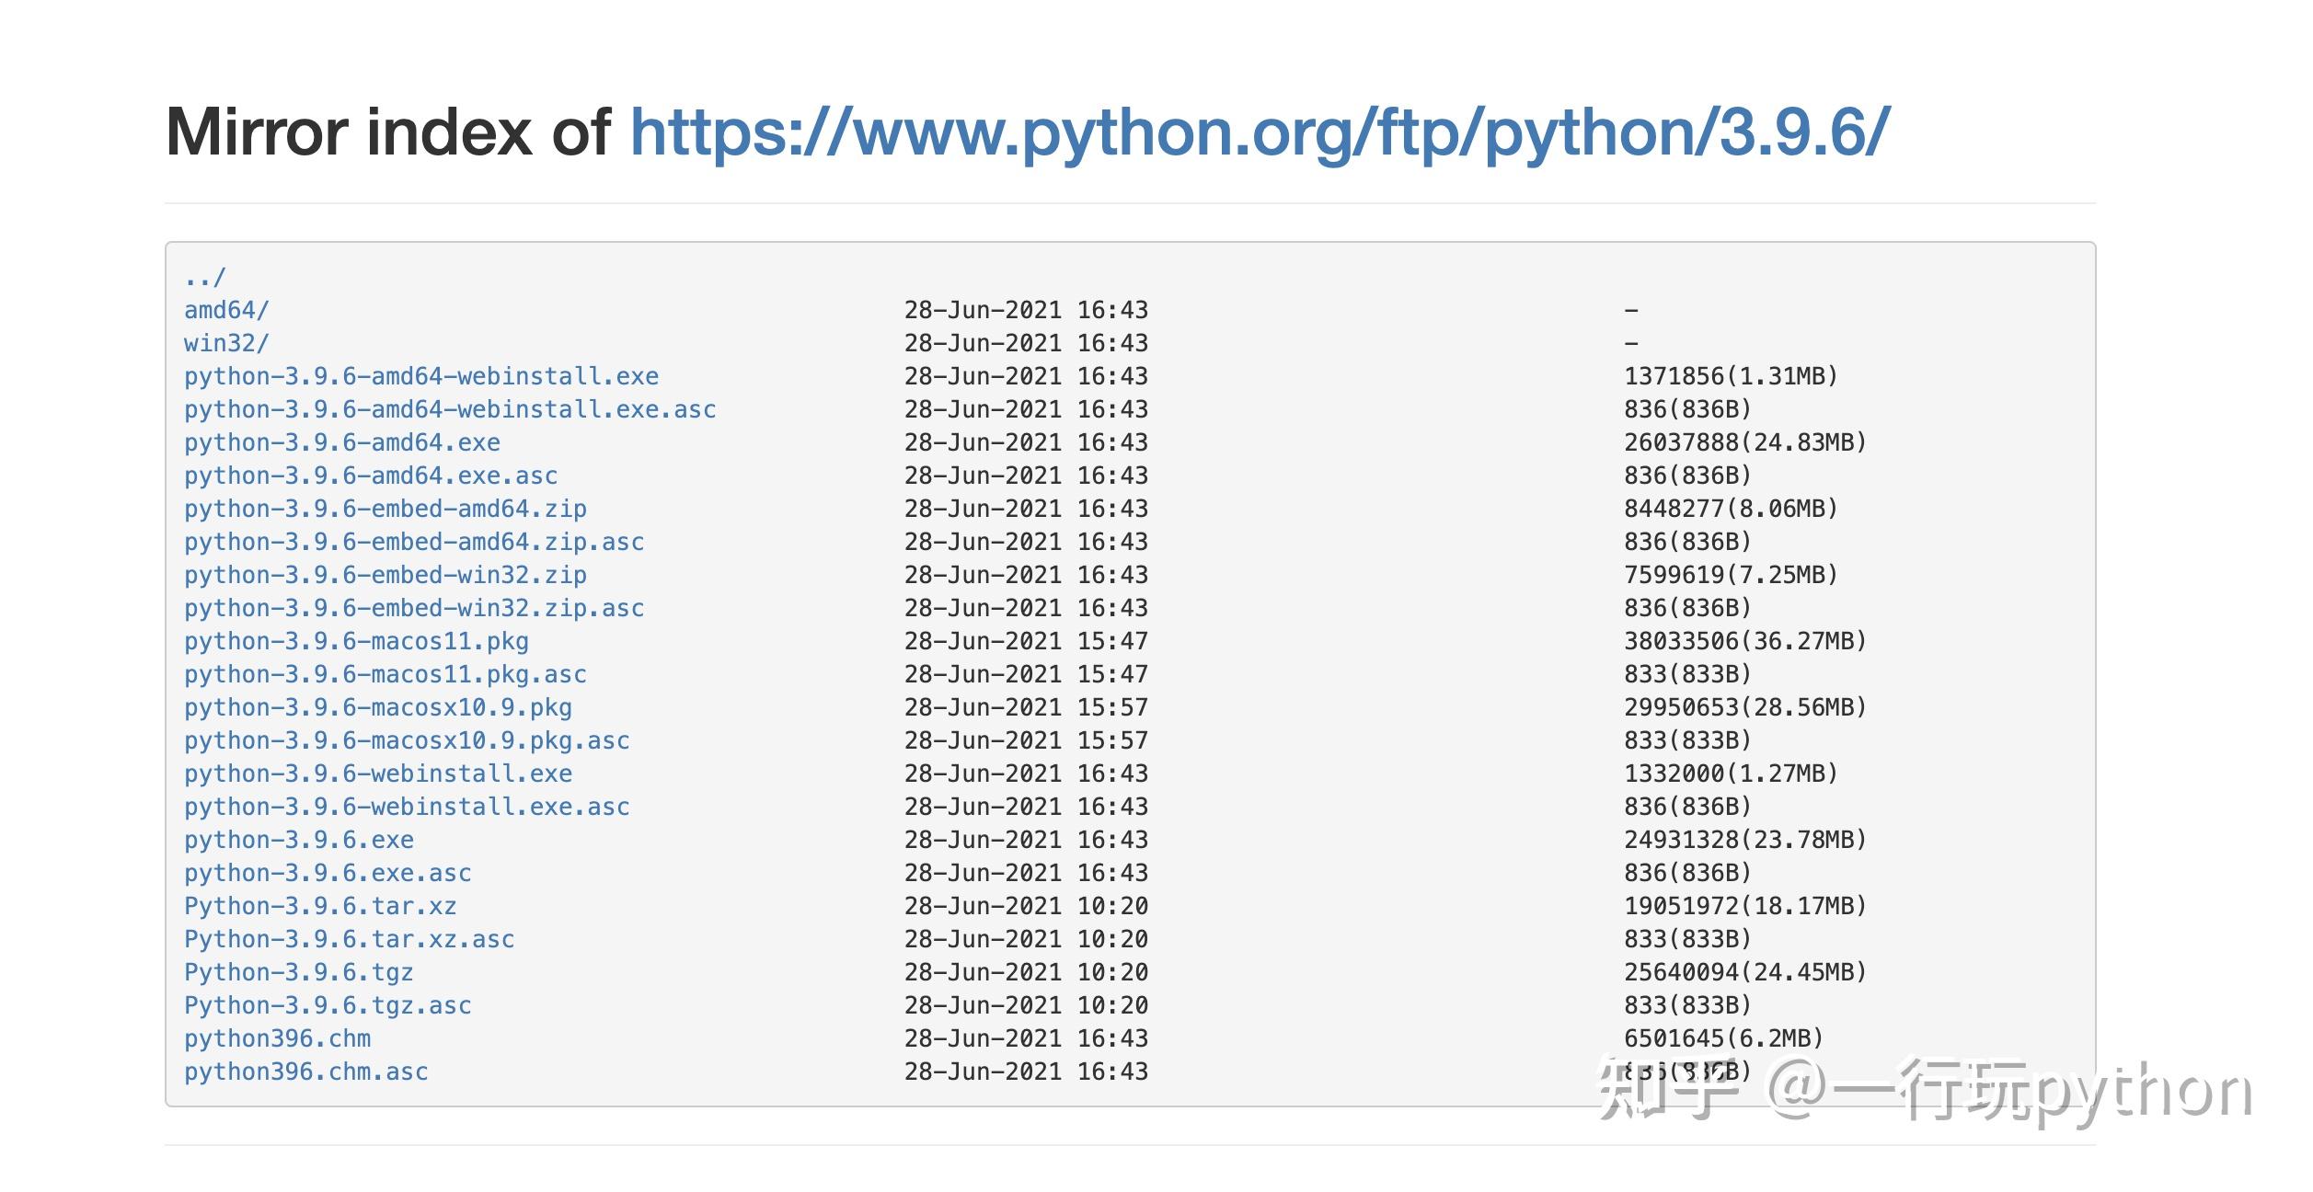This screenshot has width=2313, height=1192.
Task: Open Python-3.9.6.tar.xz.asc signature
Action: point(350,938)
